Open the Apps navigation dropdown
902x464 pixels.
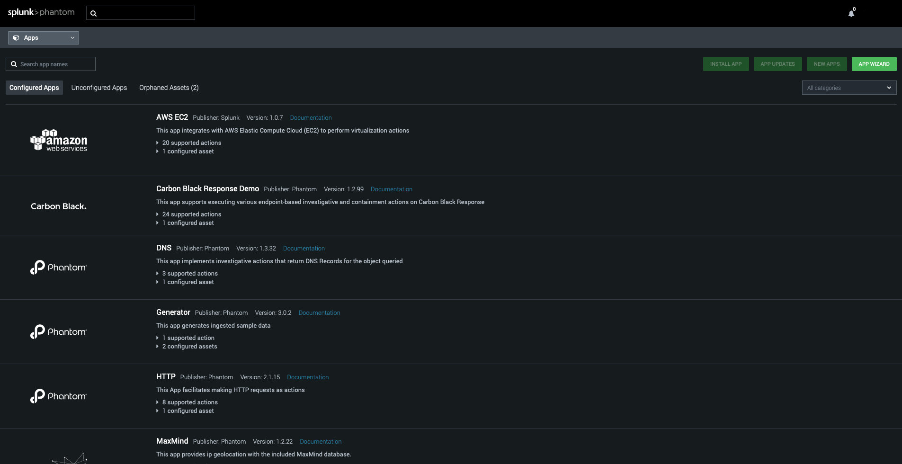coord(44,38)
